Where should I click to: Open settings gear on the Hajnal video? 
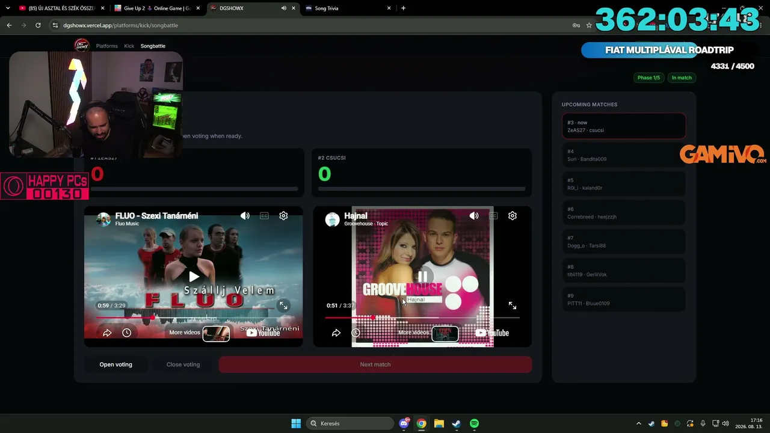(x=513, y=216)
